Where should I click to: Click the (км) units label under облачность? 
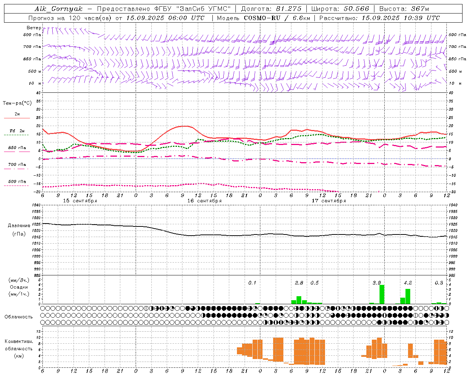click(19, 356)
